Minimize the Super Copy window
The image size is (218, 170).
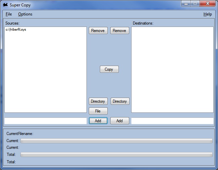point(186,4)
